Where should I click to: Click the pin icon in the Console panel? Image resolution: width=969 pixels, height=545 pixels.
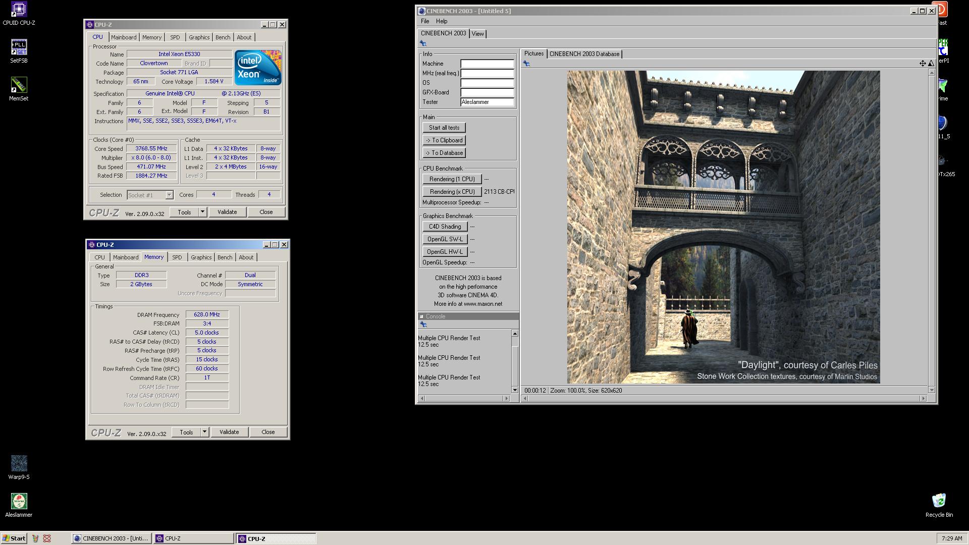[x=423, y=324]
